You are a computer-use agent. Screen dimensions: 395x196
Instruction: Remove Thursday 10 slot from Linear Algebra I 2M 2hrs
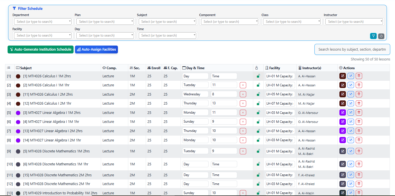pyautogui.click(x=243, y=131)
